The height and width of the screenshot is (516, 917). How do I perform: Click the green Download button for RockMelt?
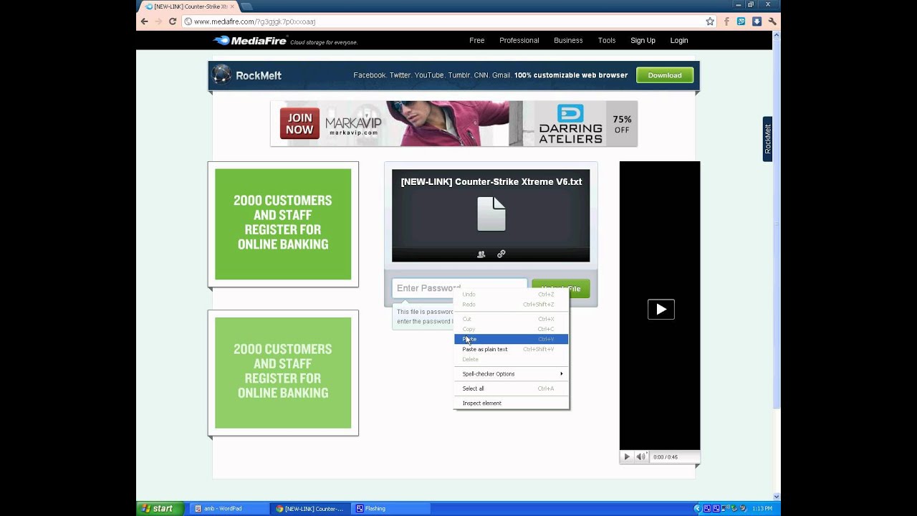[x=665, y=75]
